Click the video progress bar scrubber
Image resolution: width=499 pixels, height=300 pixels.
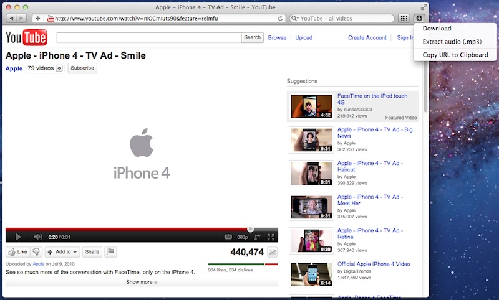[x=250, y=229]
